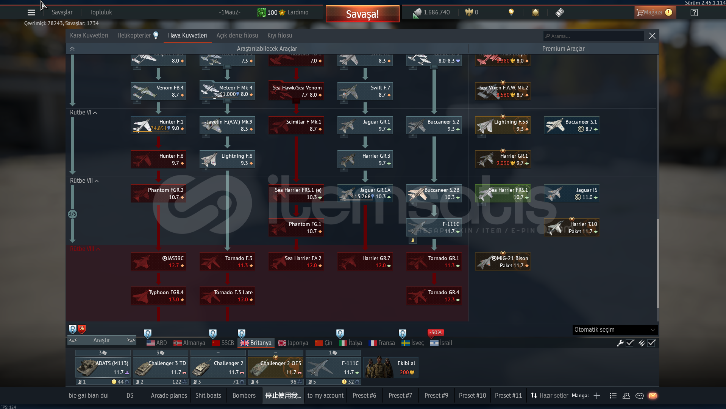
Task: Select the MiG-21 Bison premium card
Action: click(x=503, y=262)
